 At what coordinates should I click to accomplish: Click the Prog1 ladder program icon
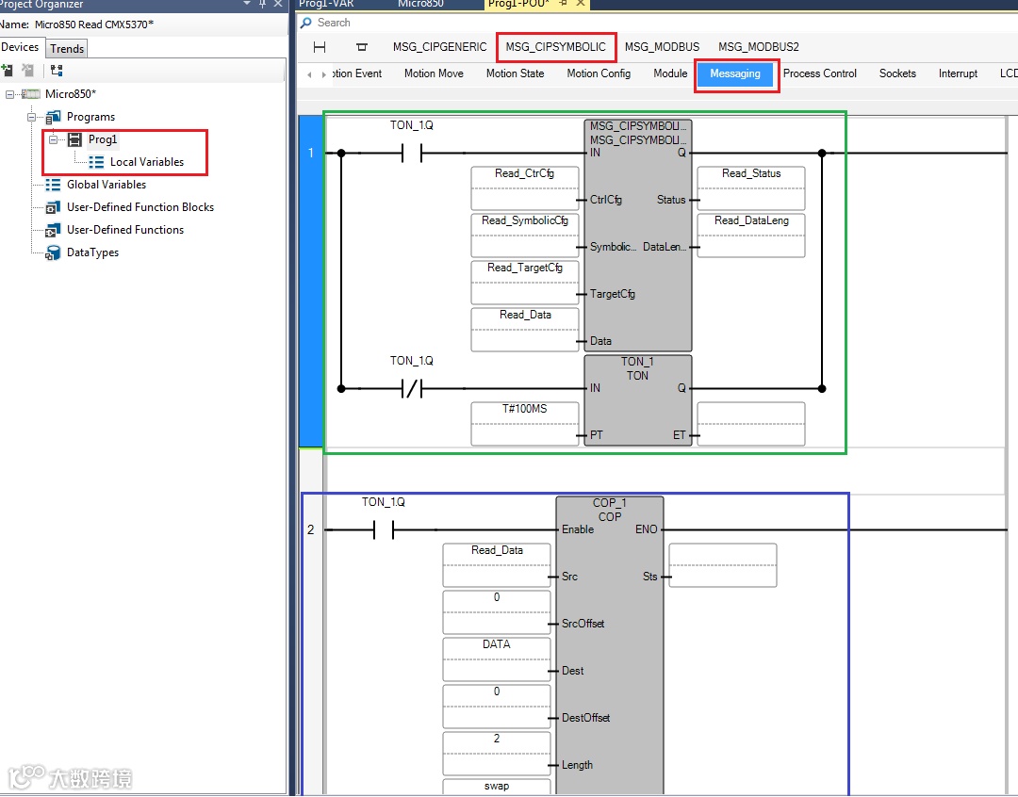coord(75,139)
